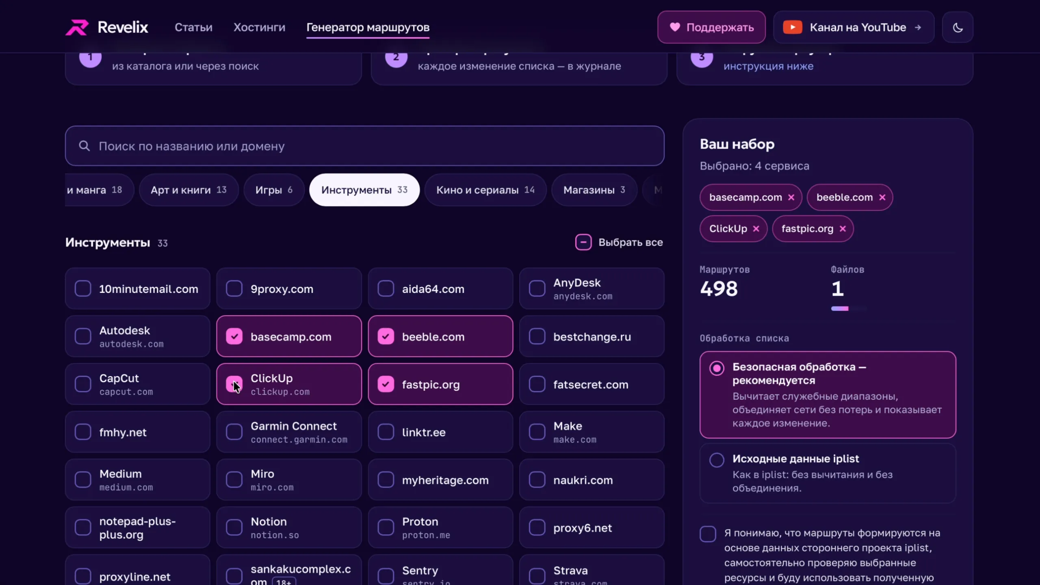Screen dimensions: 1040x585
Task: Open the Хостинги nav item
Action: tap(259, 27)
